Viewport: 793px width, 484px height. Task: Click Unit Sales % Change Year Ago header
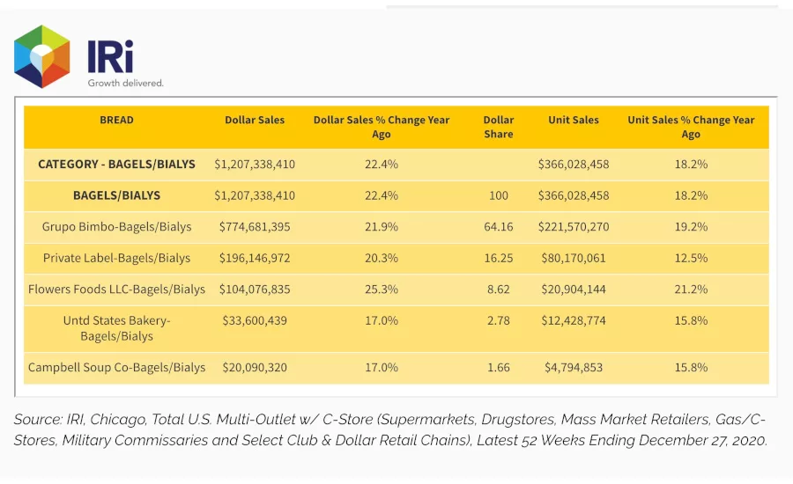(x=691, y=127)
